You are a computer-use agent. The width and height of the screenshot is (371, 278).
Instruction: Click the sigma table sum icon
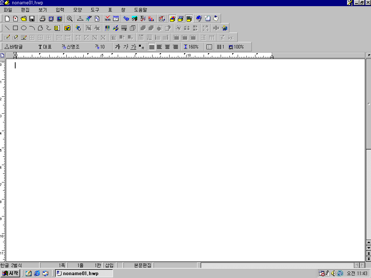click(222, 37)
